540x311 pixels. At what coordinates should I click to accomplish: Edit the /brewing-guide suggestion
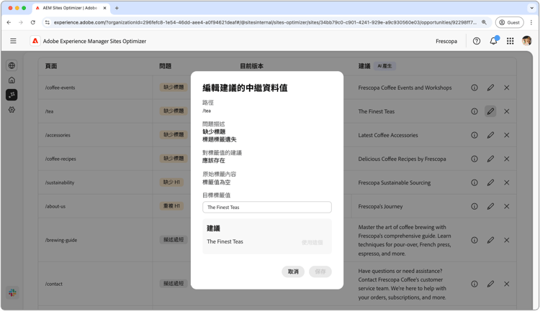click(490, 240)
